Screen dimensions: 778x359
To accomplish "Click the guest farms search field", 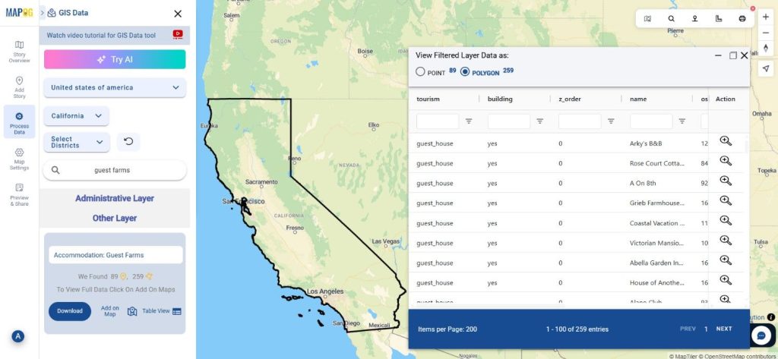I will [115, 171].
